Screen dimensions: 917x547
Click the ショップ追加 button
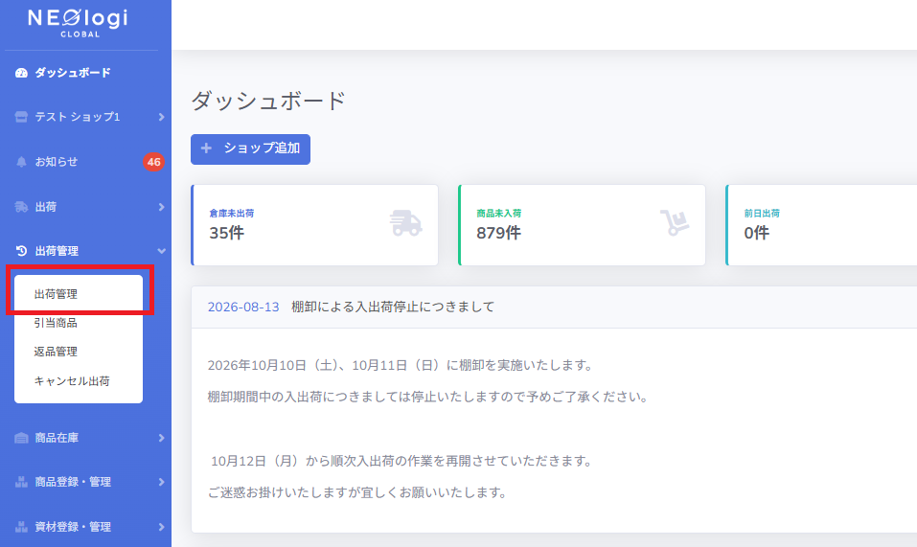[250, 149]
